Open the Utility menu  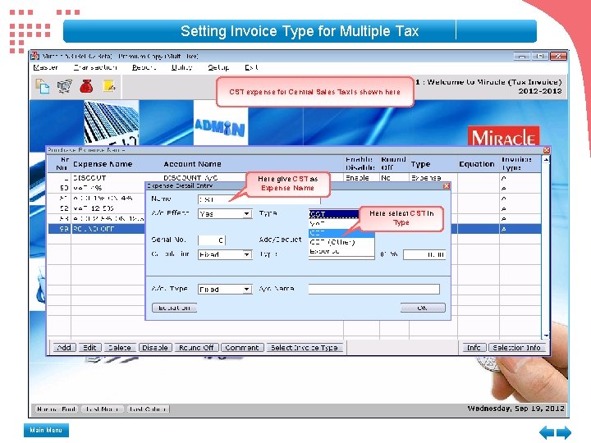click(x=182, y=67)
